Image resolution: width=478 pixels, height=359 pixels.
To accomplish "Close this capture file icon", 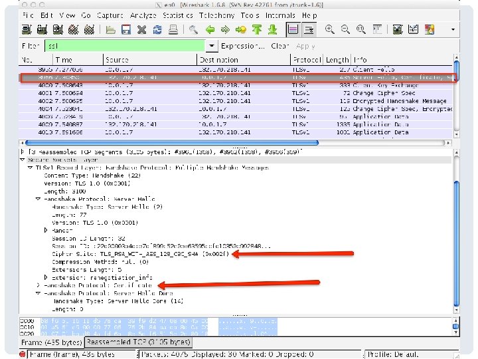I will click(x=142, y=30).
